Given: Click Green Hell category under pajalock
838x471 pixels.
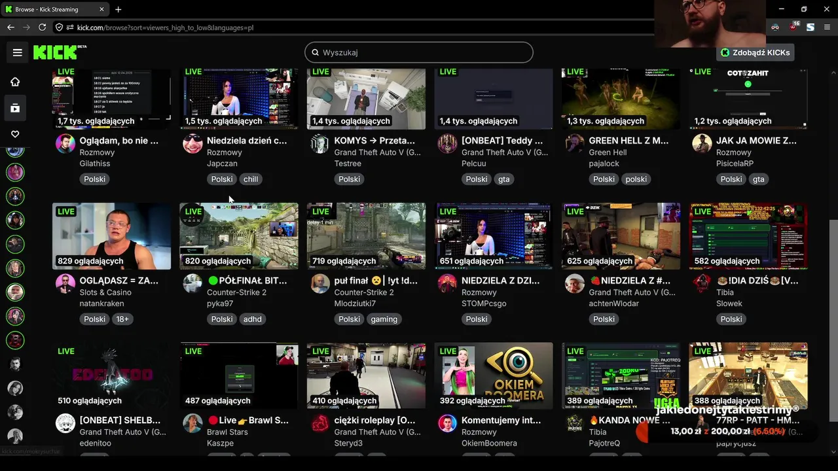Looking at the screenshot, I should tap(608, 152).
